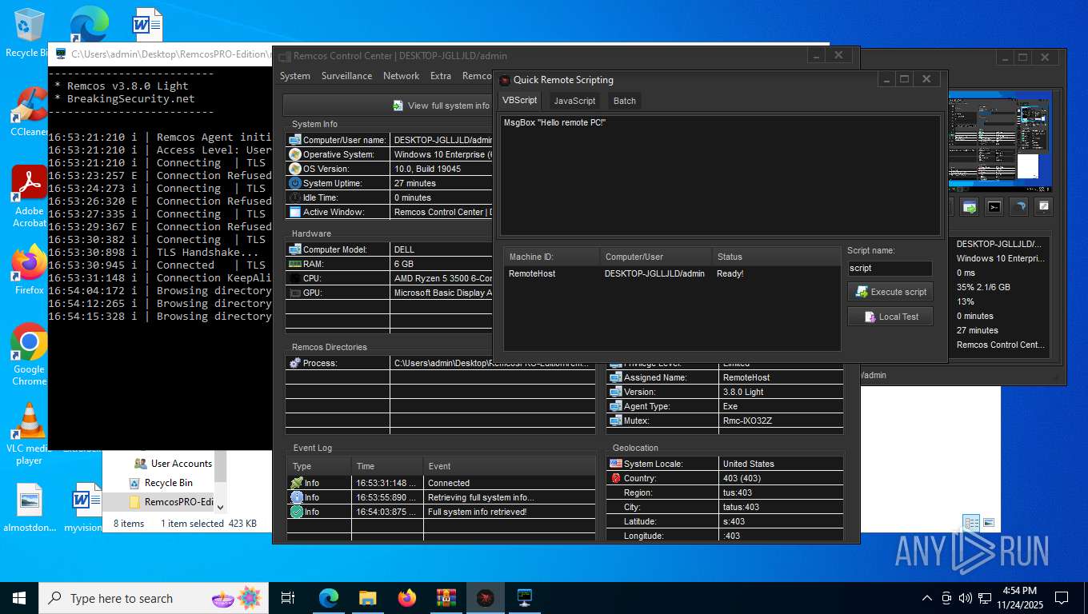Click the blue info icon in Event Log
1088x614 pixels.
pyautogui.click(x=297, y=497)
